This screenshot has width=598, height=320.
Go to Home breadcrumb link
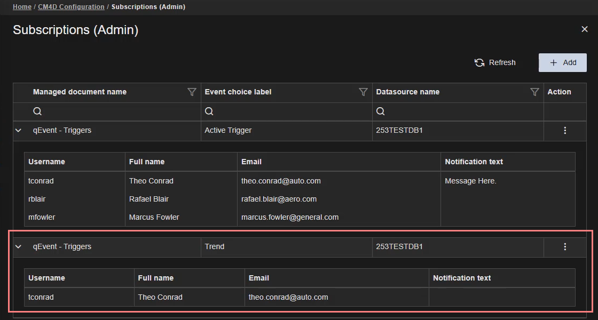click(x=22, y=7)
